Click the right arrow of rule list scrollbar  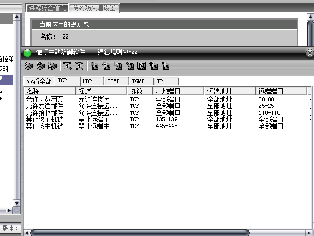point(309,233)
